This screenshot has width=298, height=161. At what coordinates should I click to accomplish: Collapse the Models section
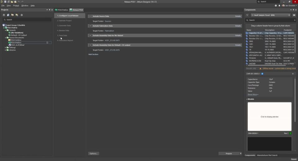247,99
